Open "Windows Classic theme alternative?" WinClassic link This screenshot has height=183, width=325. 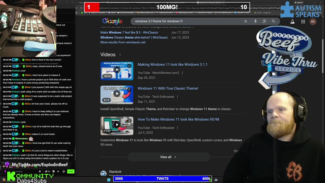(x=134, y=37)
